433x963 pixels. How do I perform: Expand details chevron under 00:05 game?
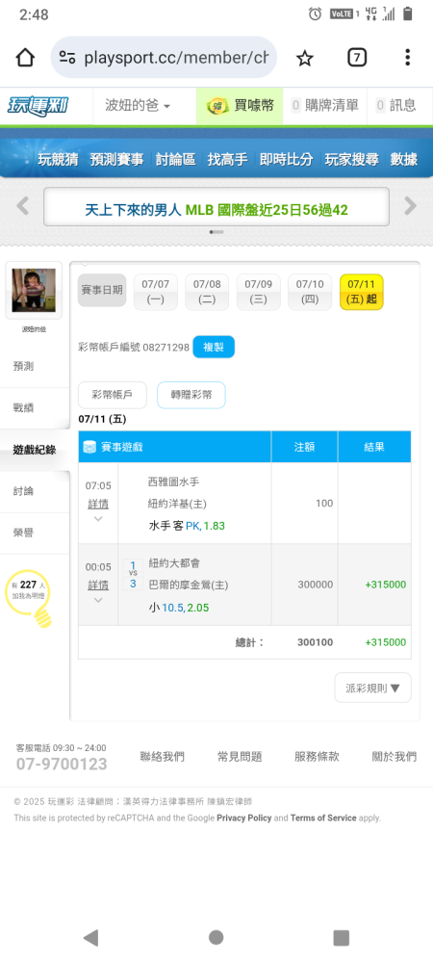[x=98, y=600]
